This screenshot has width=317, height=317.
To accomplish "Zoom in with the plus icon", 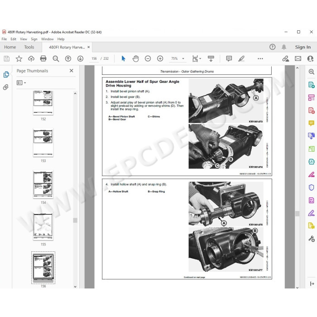I will point(160,58).
